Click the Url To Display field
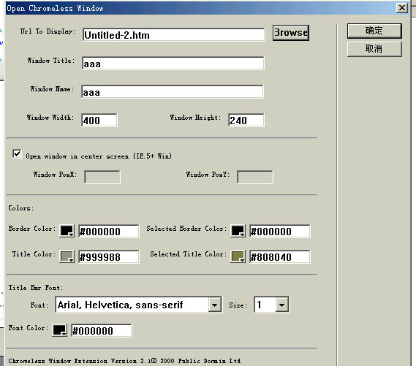The height and width of the screenshot is (366, 416). coord(173,35)
